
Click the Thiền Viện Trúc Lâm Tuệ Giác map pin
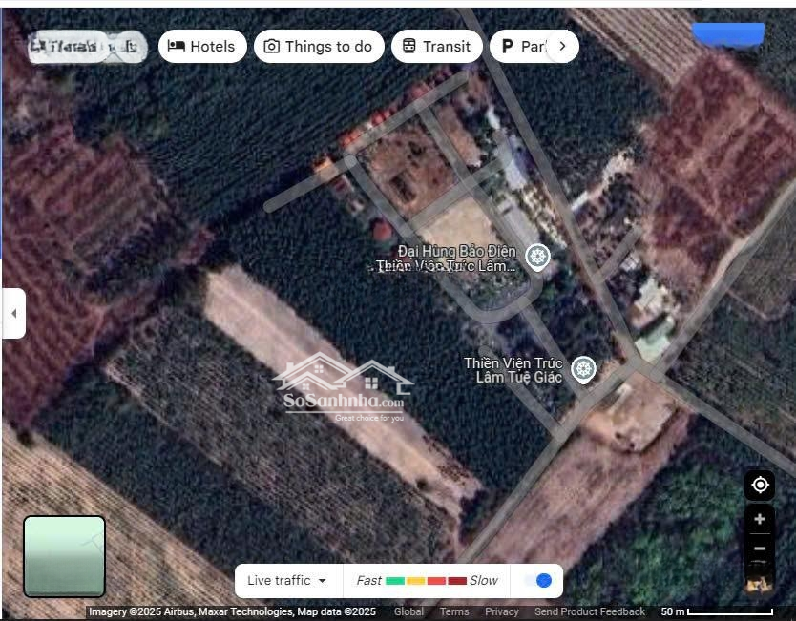pyautogui.click(x=583, y=369)
